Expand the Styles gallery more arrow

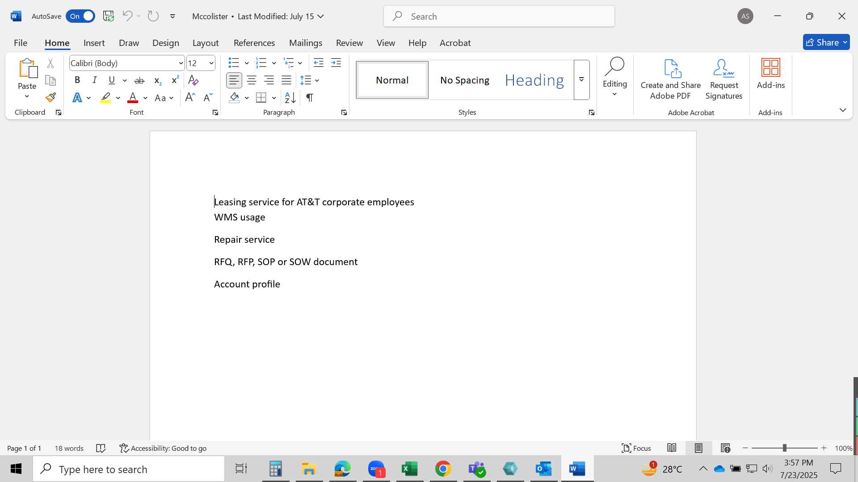click(582, 80)
